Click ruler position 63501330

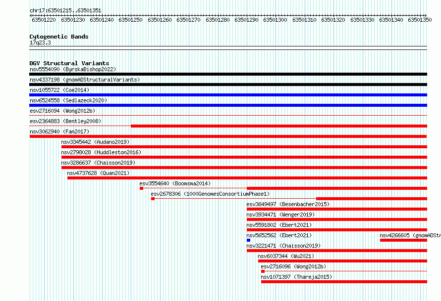[362, 20]
